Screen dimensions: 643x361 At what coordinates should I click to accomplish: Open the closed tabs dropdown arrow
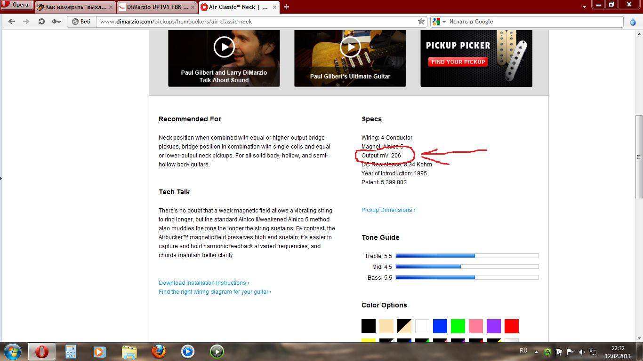tap(584, 7)
